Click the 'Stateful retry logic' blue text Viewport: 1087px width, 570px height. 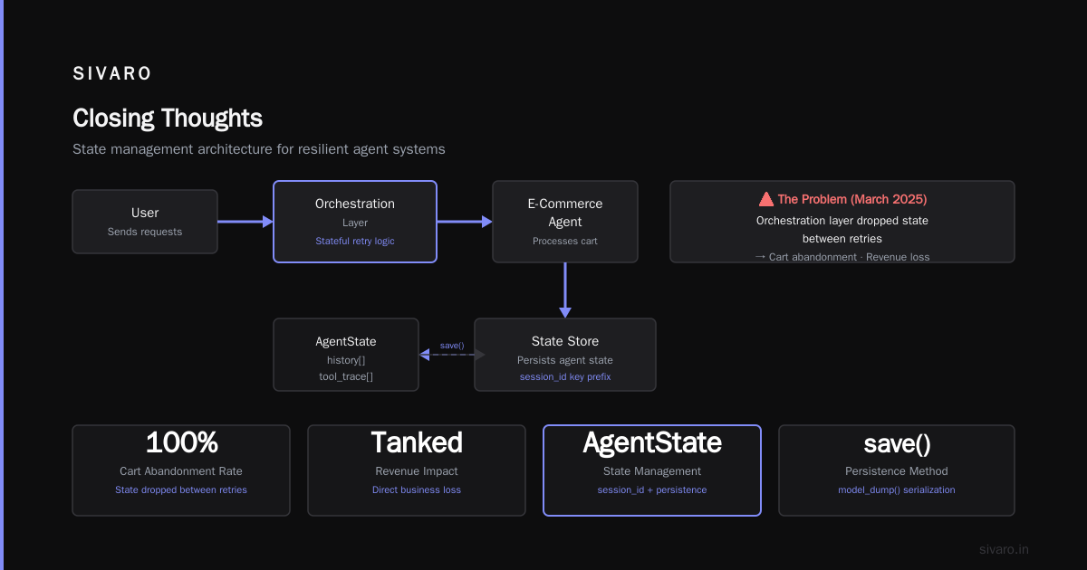coord(355,241)
